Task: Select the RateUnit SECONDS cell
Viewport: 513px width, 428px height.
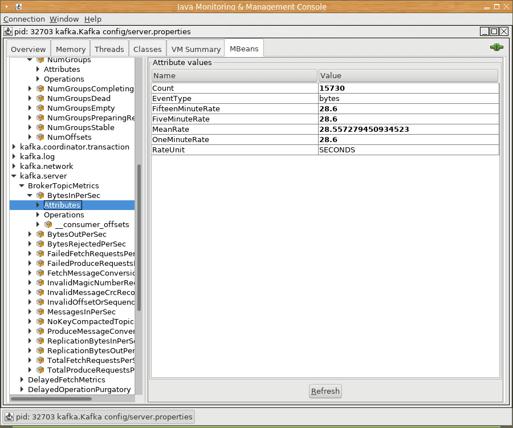Action: click(x=409, y=150)
